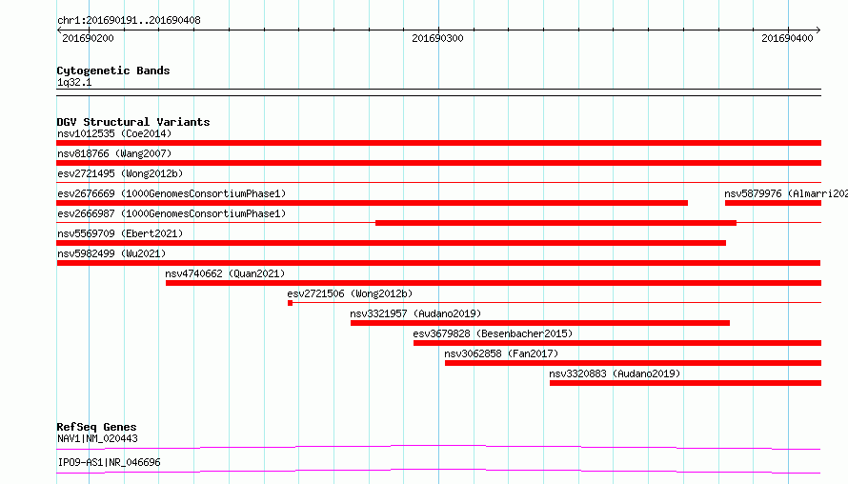Click the nsv3062858 (Fan2017) label

[x=501, y=353]
